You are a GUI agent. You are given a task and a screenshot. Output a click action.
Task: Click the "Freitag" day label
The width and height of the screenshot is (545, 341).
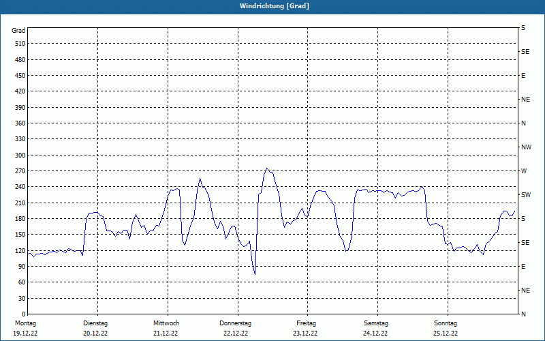(306, 323)
